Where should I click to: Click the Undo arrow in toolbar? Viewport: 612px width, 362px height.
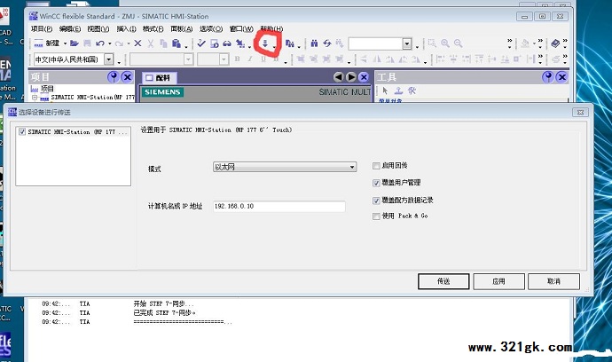pyautogui.click(x=100, y=43)
